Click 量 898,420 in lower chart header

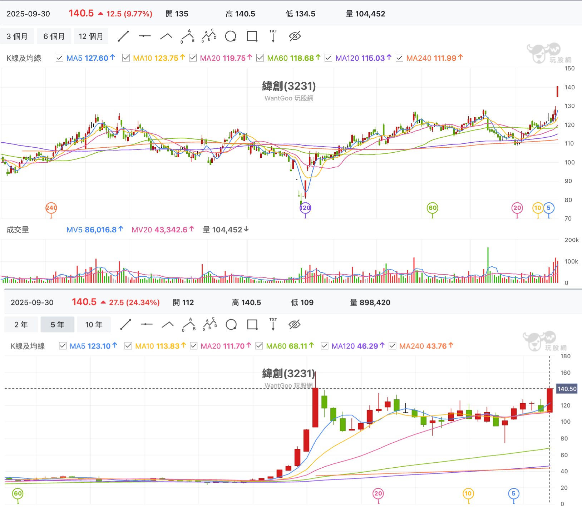(370, 302)
